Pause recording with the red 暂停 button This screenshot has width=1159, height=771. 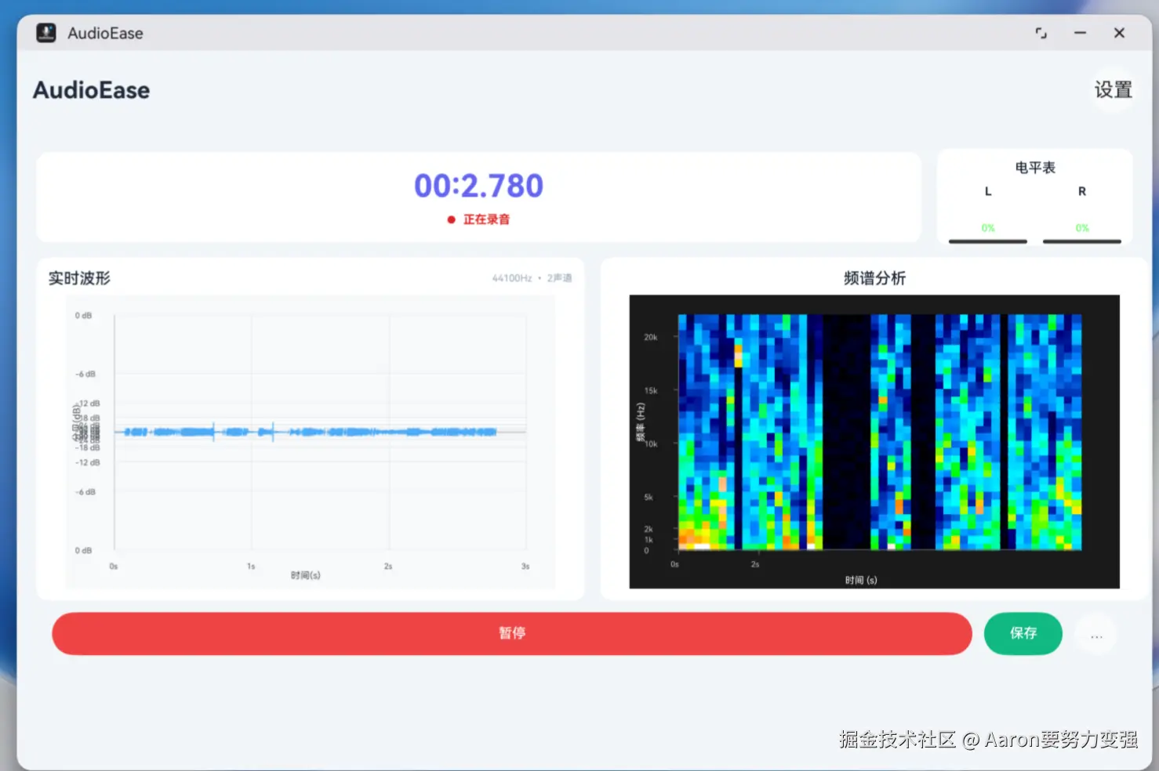[512, 633]
